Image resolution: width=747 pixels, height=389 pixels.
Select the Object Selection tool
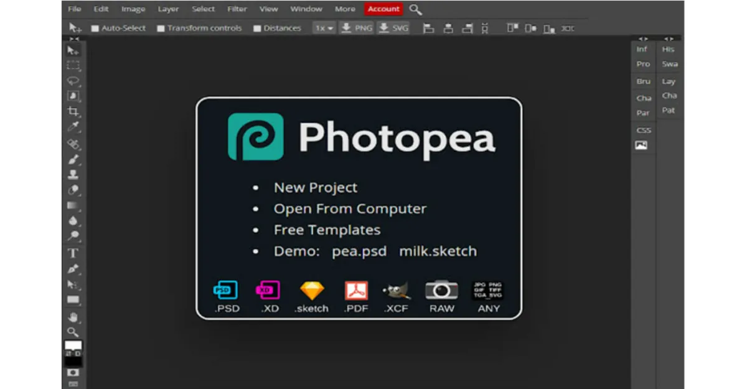[73, 96]
